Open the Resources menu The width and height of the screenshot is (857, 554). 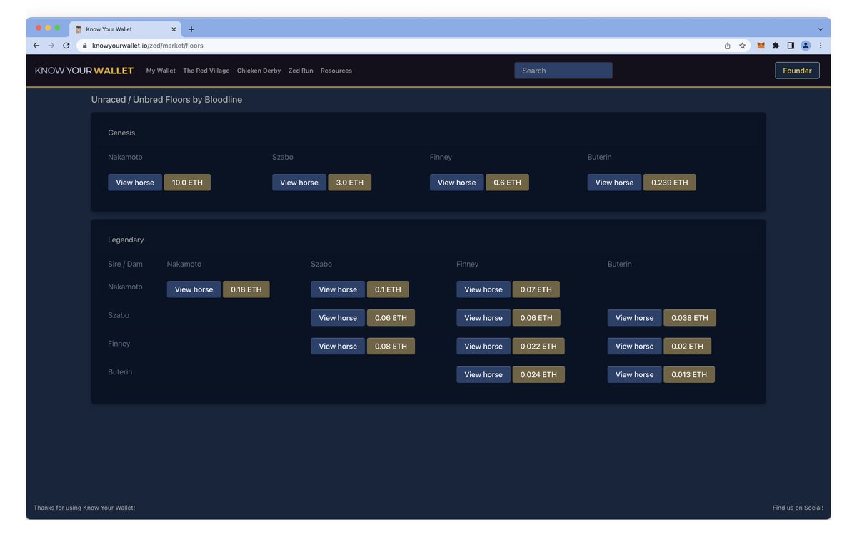coord(336,71)
